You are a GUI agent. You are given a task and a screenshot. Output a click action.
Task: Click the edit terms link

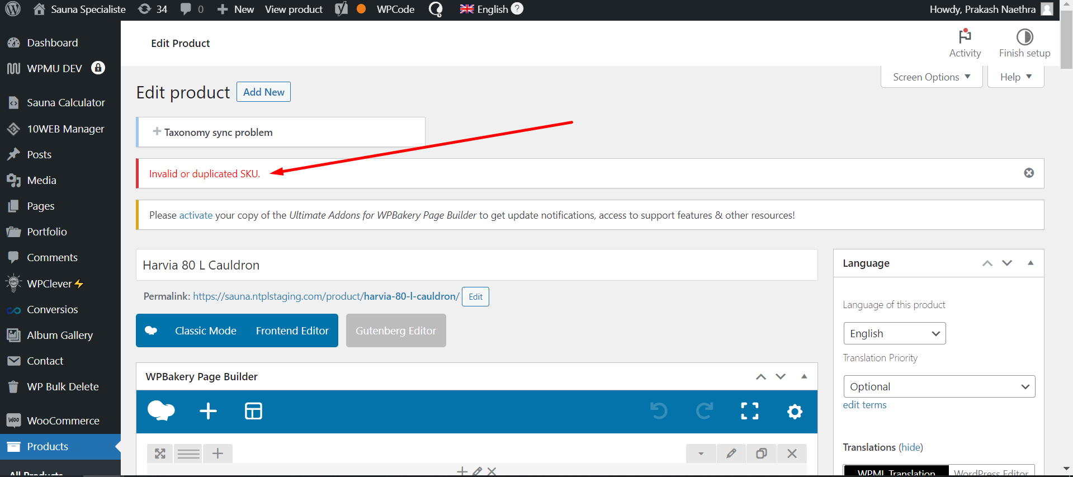click(864, 405)
